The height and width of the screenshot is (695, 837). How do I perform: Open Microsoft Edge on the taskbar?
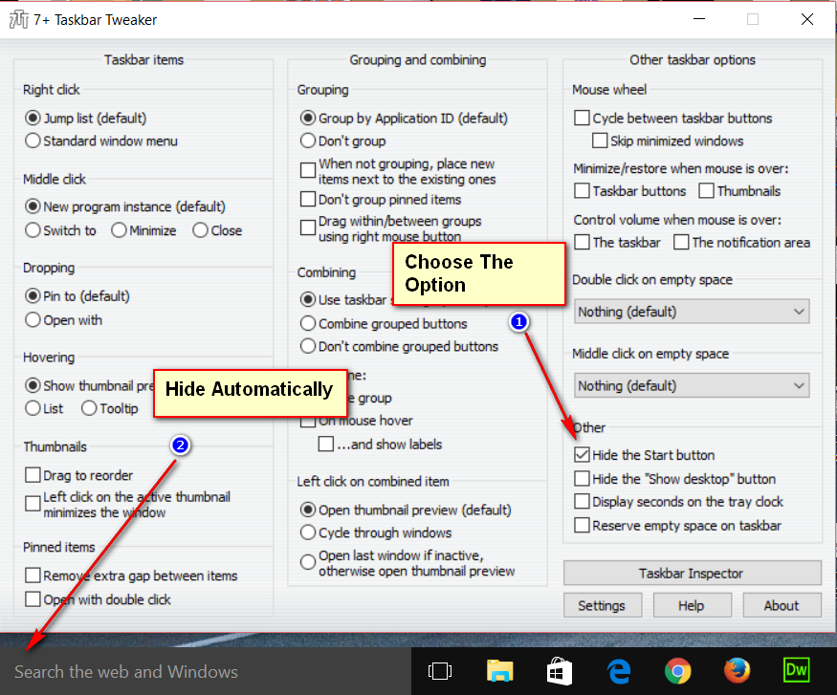(x=618, y=672)
